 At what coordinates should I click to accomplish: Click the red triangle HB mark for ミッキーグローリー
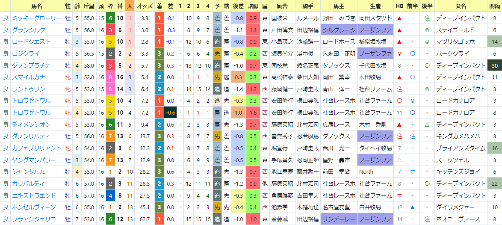coord(399,18)
